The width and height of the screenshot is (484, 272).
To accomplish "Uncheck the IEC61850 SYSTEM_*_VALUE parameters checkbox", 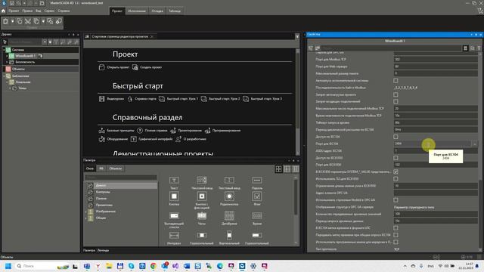I will (x=396, y=172).
